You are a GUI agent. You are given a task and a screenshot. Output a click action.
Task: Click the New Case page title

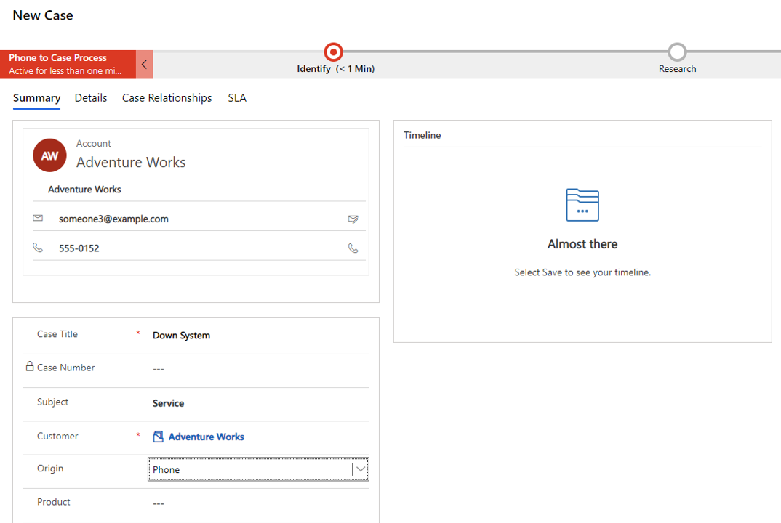(x=43, y=15)
